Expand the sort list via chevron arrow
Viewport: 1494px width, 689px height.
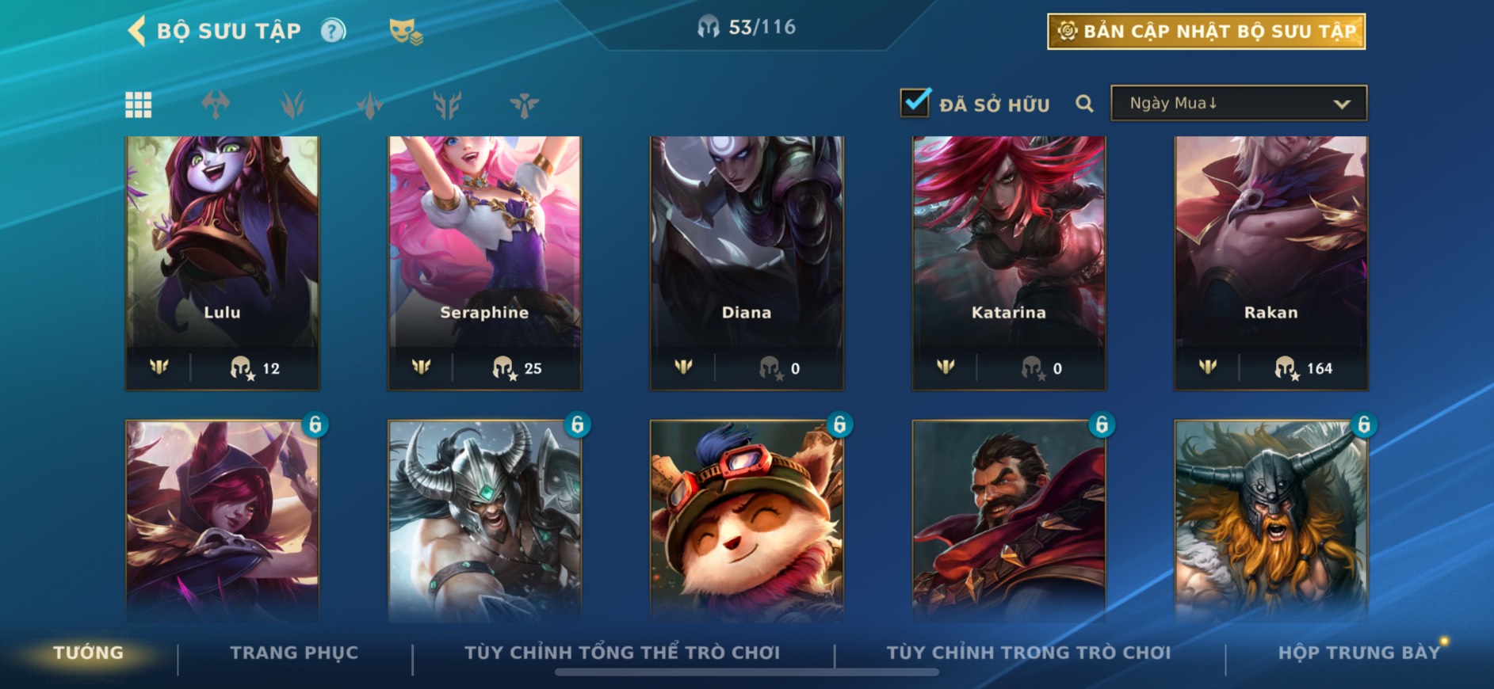coord(1341,104)
